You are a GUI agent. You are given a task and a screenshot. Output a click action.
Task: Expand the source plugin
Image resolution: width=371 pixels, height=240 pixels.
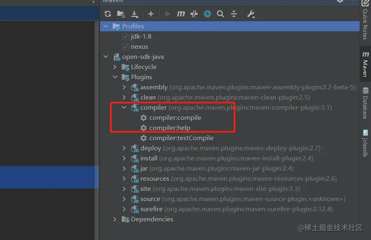[x=124, y=199]
